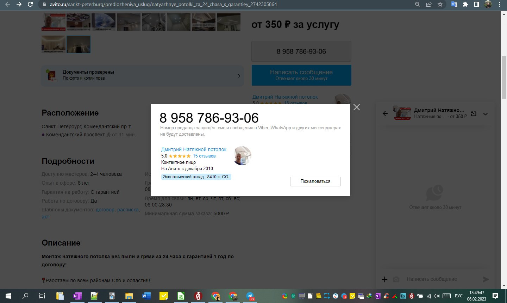The width and height of the screenshot is (507, 303).
Task: Click the listing thumbnail in the chat header
Action: click(402, 113)
